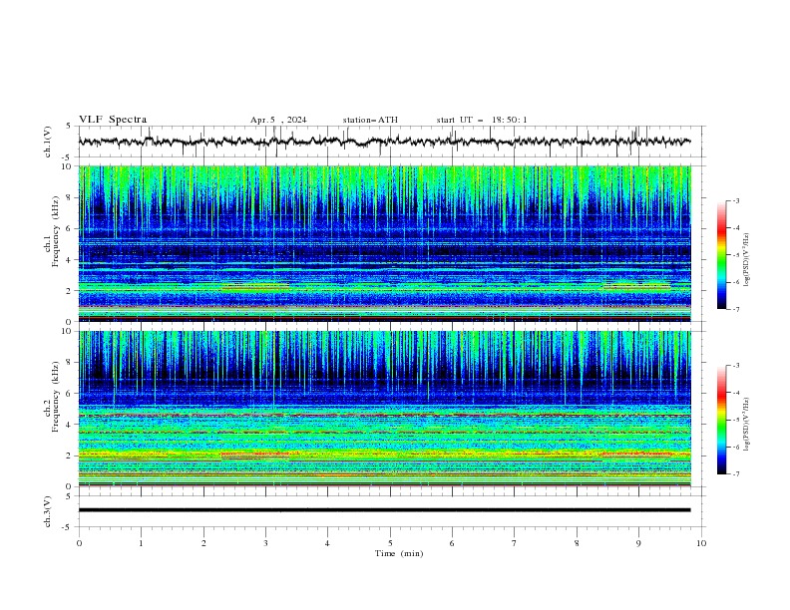Click the upper colorbar beside ch.1 spectrogram
This screenshot has height=610, width=790.
[x=722, y=254]
